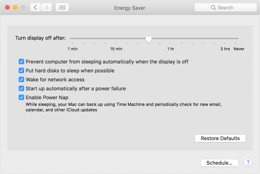This screenshot has height=174, width=260.
Task: Go forward with the right chevron button
Action: (x=47, y=7)
